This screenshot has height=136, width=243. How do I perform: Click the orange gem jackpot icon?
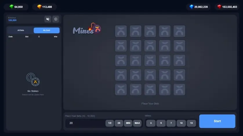pos(39,7)
